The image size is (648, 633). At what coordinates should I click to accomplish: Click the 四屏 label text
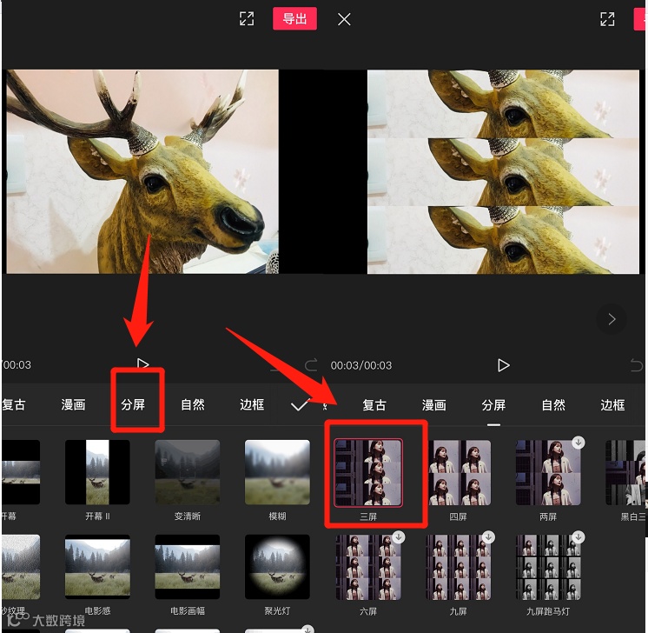coord(459,516)
